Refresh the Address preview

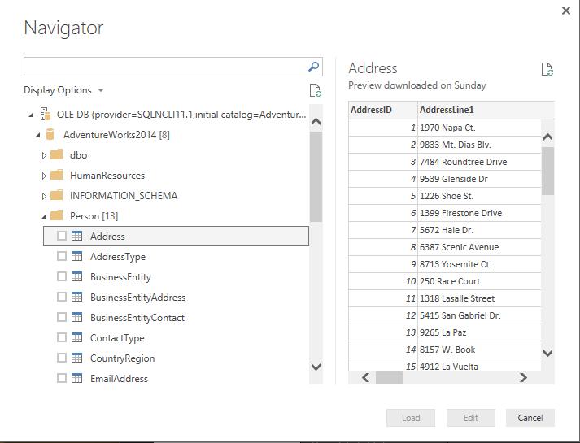pyautogui.click(x=547, y=69)
